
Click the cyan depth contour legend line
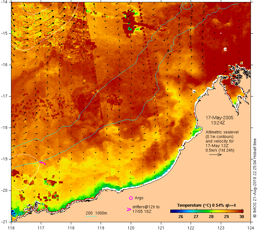(91, 216)
